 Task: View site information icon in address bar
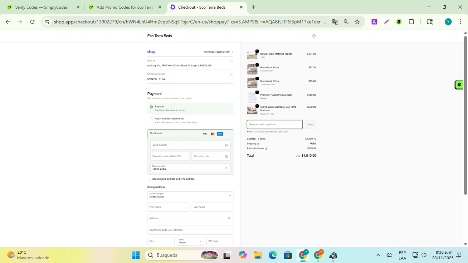pos(47,22)
